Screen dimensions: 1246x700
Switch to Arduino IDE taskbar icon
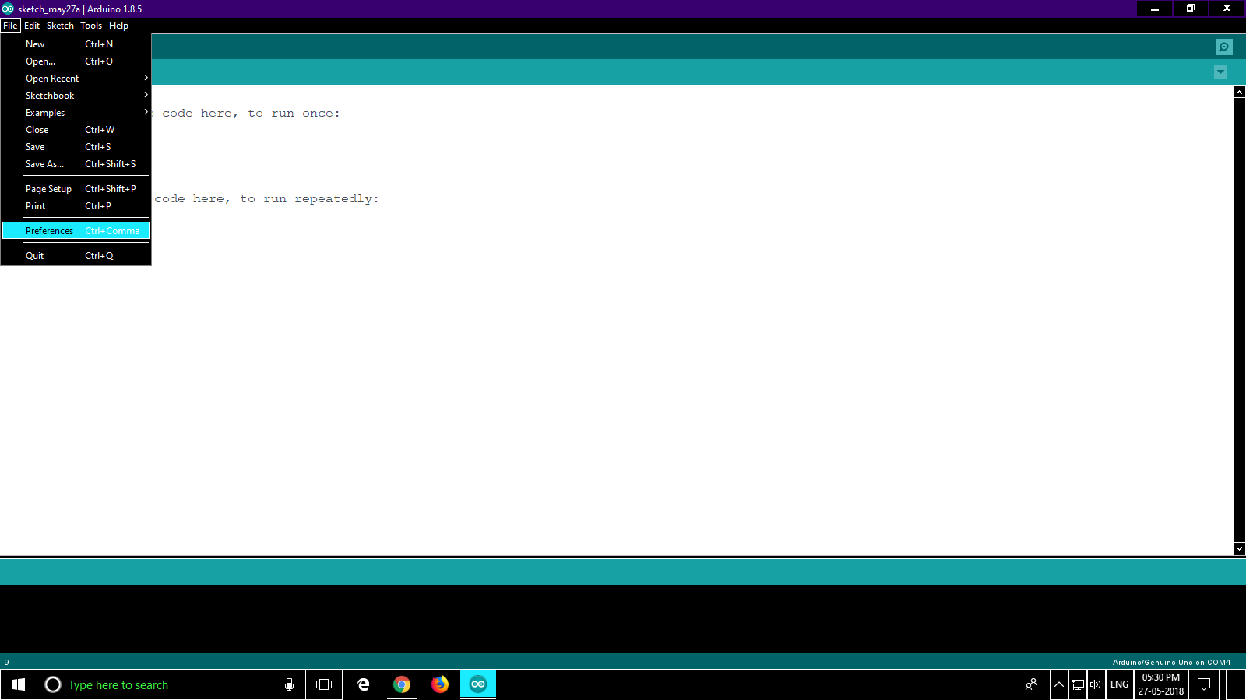coord(478,684)
